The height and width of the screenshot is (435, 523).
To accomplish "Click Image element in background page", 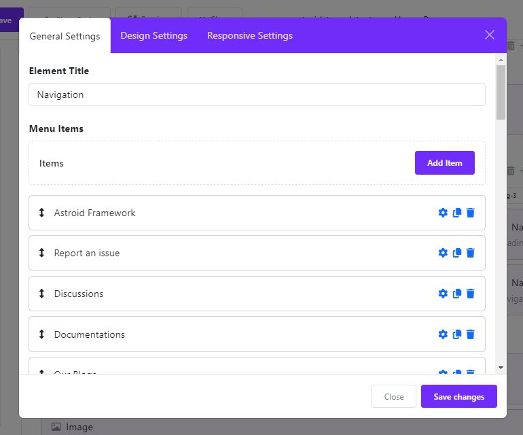I will pyautogui.click(x=72, y=427).
